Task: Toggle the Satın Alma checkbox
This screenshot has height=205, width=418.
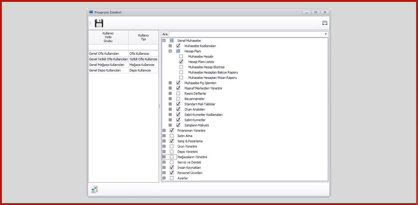Action: tap(172, 136)
